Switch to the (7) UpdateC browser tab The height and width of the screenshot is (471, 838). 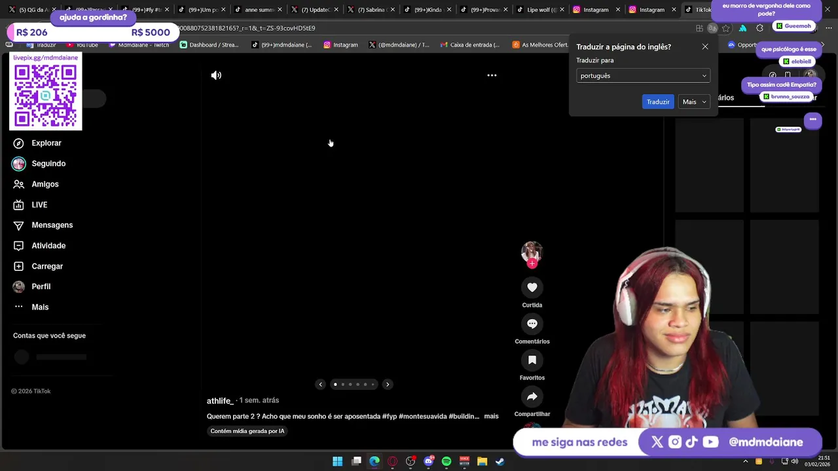pos(316,10)
